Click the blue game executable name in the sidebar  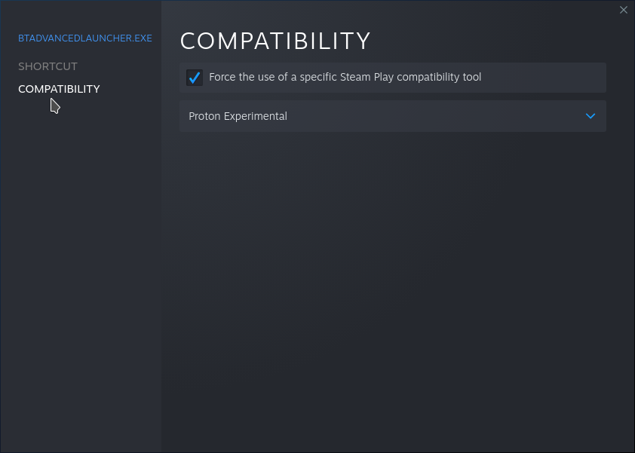point(85,38)
